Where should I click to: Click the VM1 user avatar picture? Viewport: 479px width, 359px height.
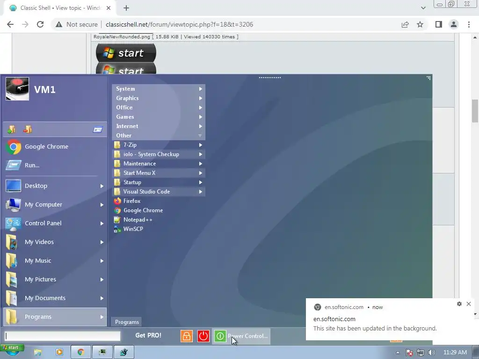[x=17, y=89]
